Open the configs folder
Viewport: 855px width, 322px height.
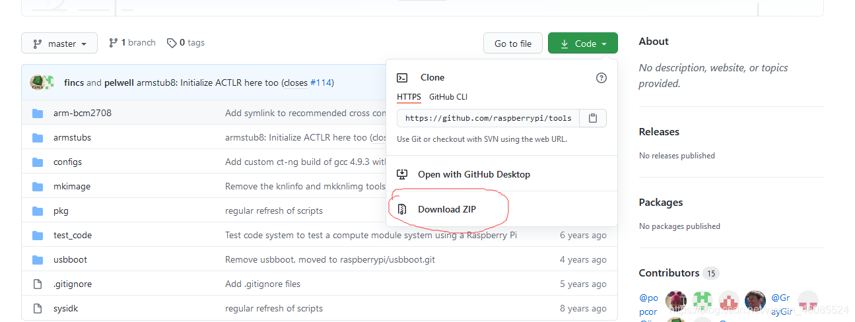68,162
